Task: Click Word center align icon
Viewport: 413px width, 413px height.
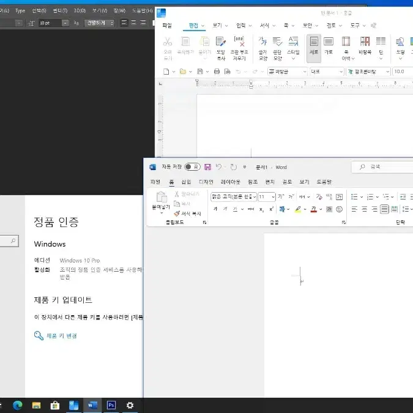Action: pos(364,209)
